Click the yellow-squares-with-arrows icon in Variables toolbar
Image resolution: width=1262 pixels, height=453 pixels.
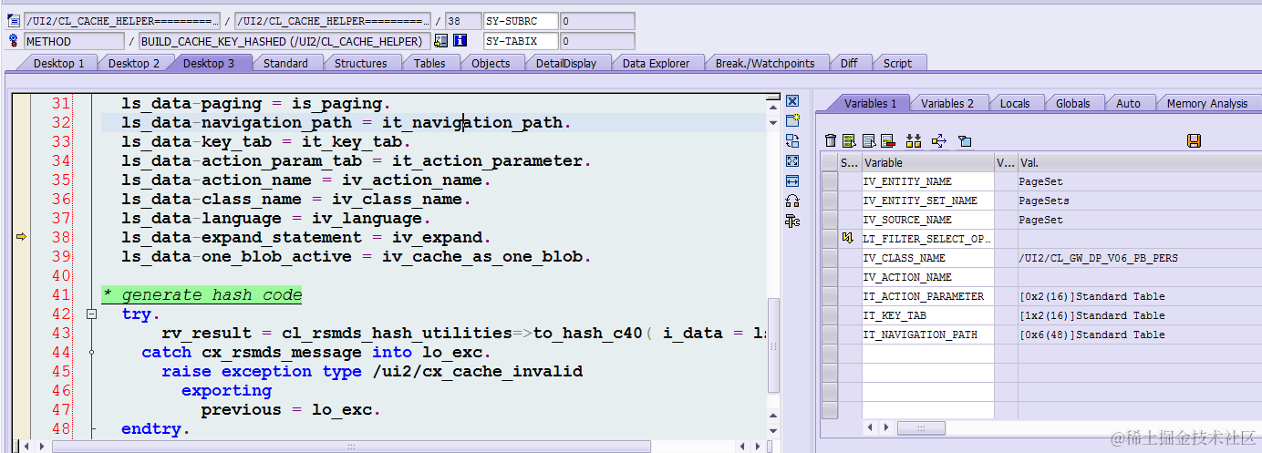pos(914,140)
